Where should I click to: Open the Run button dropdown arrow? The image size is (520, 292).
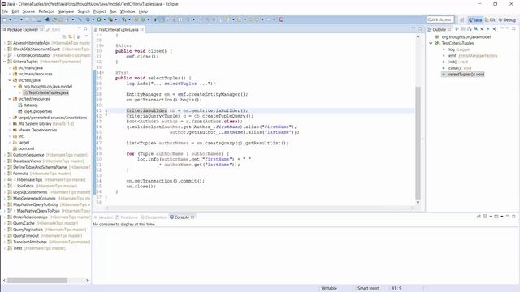104,19
